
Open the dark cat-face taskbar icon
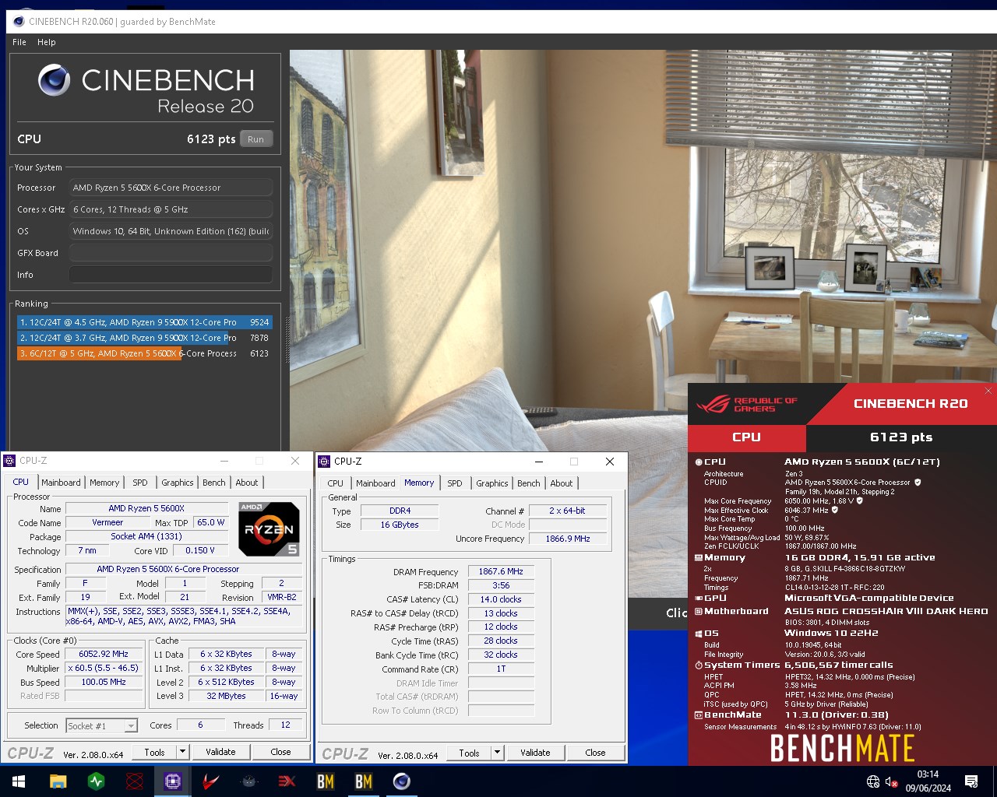point(249,781)
